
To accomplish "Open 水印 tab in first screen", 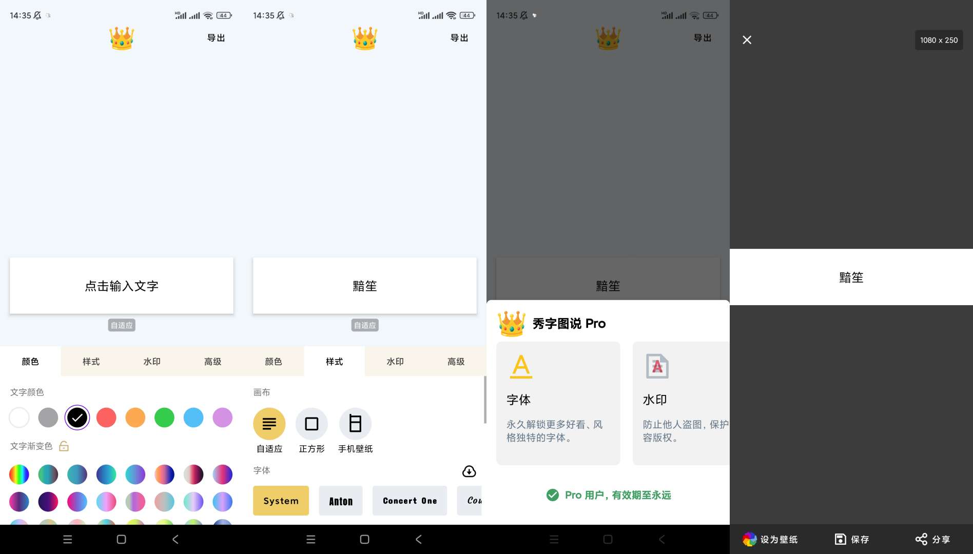I will point(152,362).
